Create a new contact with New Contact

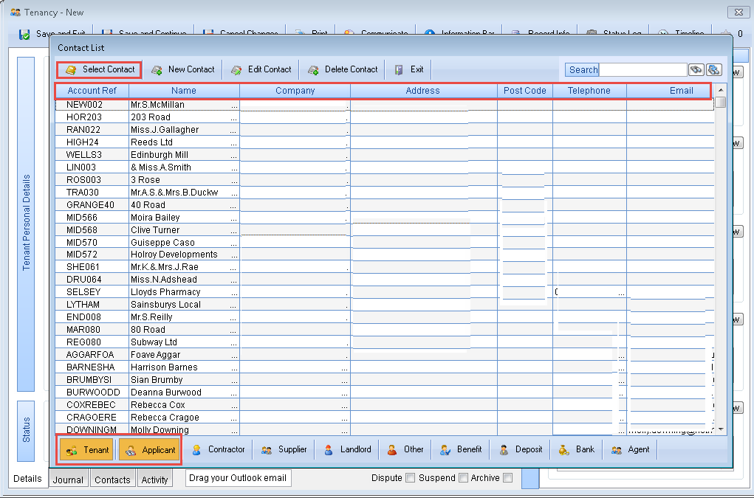[182, 69]
